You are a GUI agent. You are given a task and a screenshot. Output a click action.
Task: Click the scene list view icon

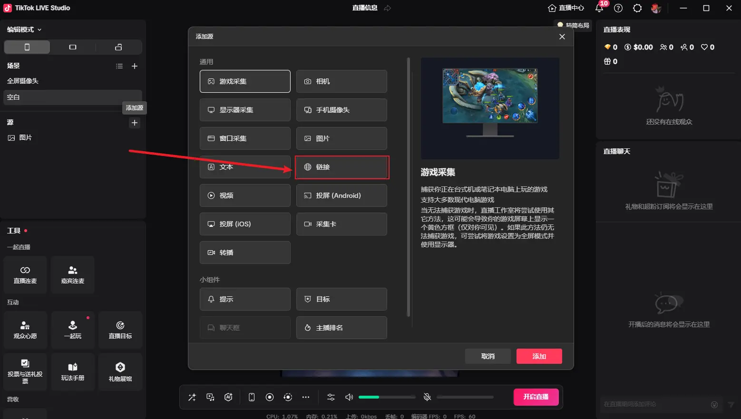tap(119, 66)
